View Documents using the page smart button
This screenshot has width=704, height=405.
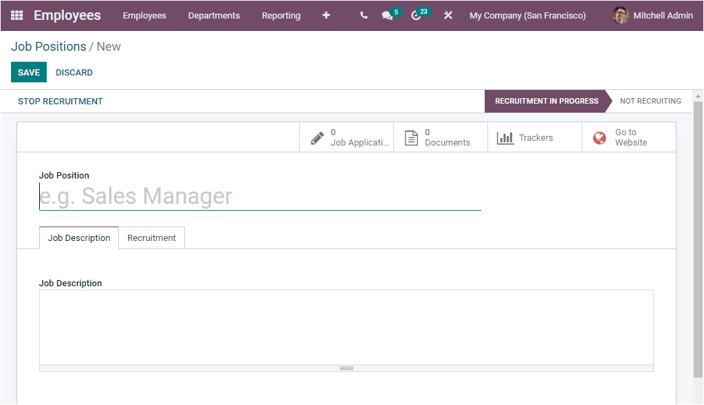pos(440,137)
